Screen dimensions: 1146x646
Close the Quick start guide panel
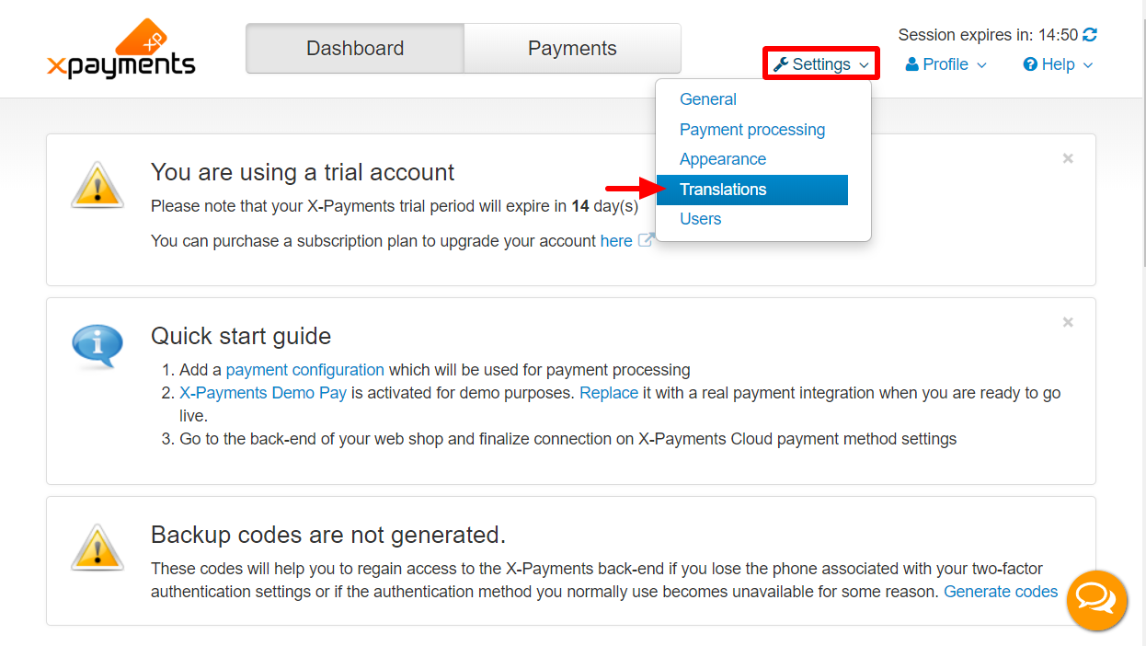(x=1068, y=322)
